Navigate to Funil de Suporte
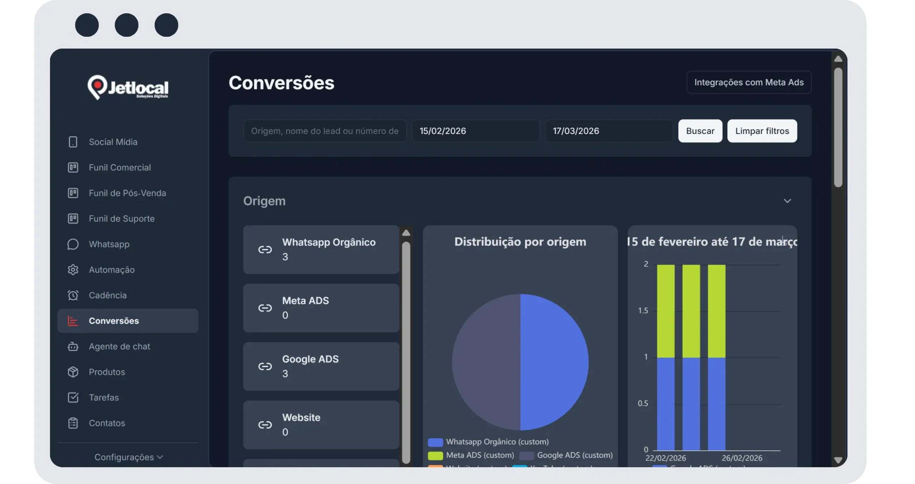 point(128,219)
